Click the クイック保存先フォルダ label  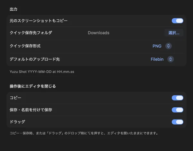(x=31, y=33)
